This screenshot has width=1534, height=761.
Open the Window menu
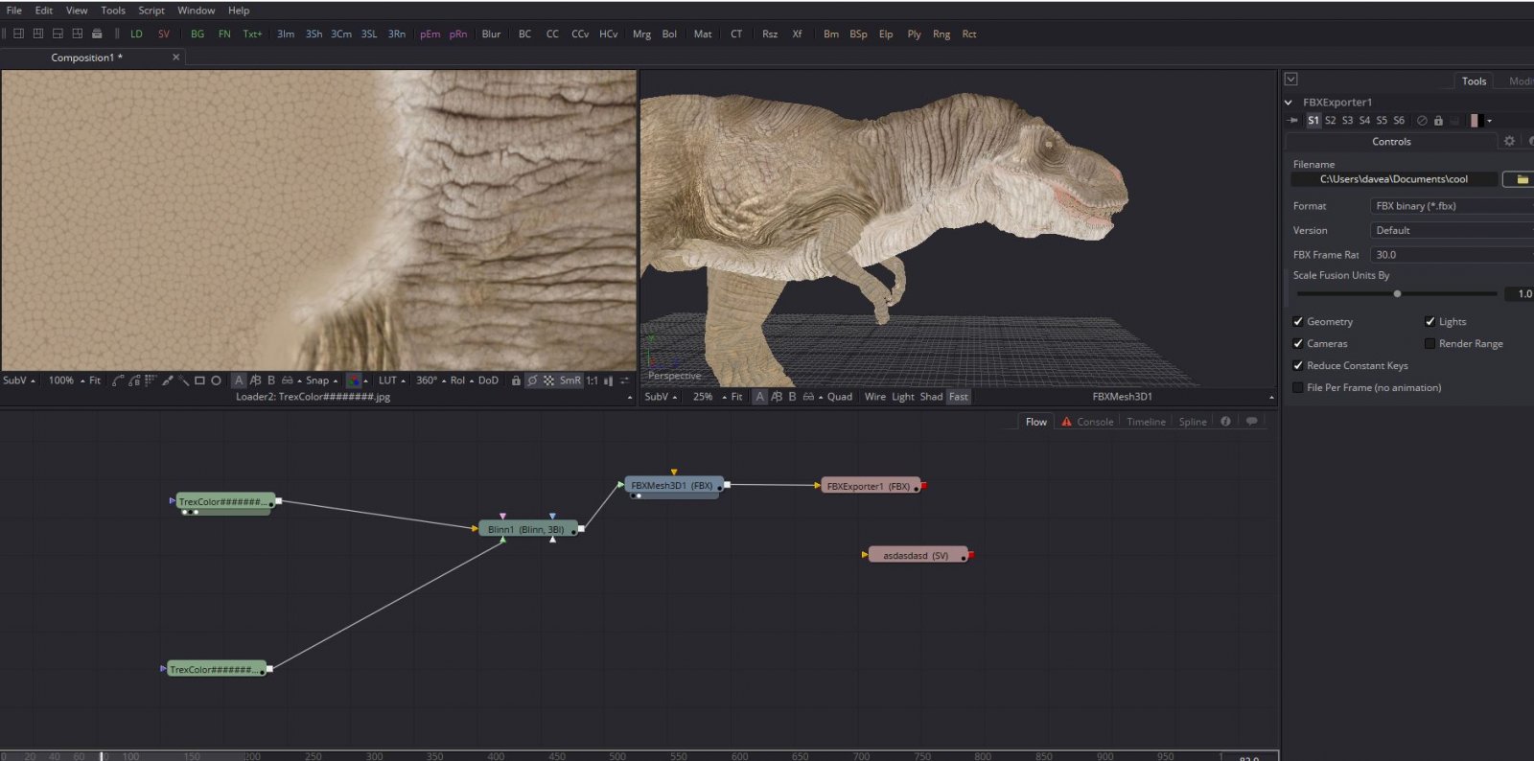click(x=197, y=11)
